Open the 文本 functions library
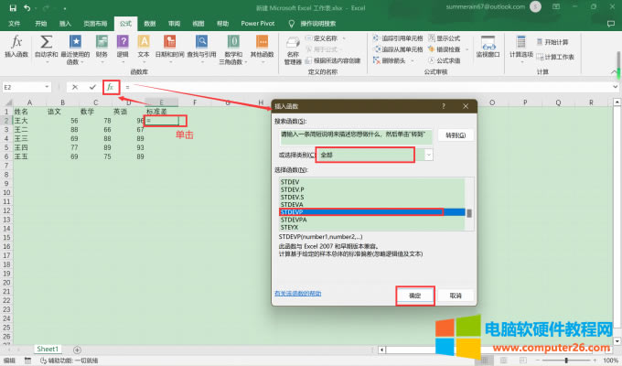The image size is (622, 366). click(x=143, y=46)
